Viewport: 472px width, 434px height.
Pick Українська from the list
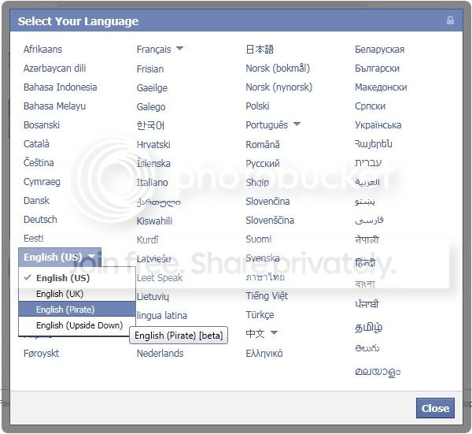click(x=378, y=124)
